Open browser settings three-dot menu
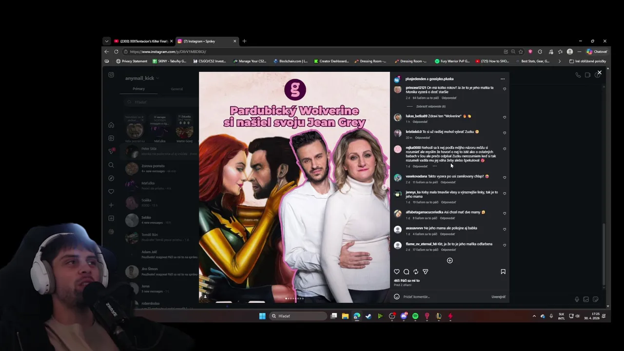This screenshot has height=351, width=624. click(x=579, y=51)
